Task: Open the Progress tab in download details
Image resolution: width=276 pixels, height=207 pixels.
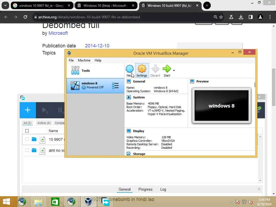Action: pyautogui.click(x=145, y=189)
